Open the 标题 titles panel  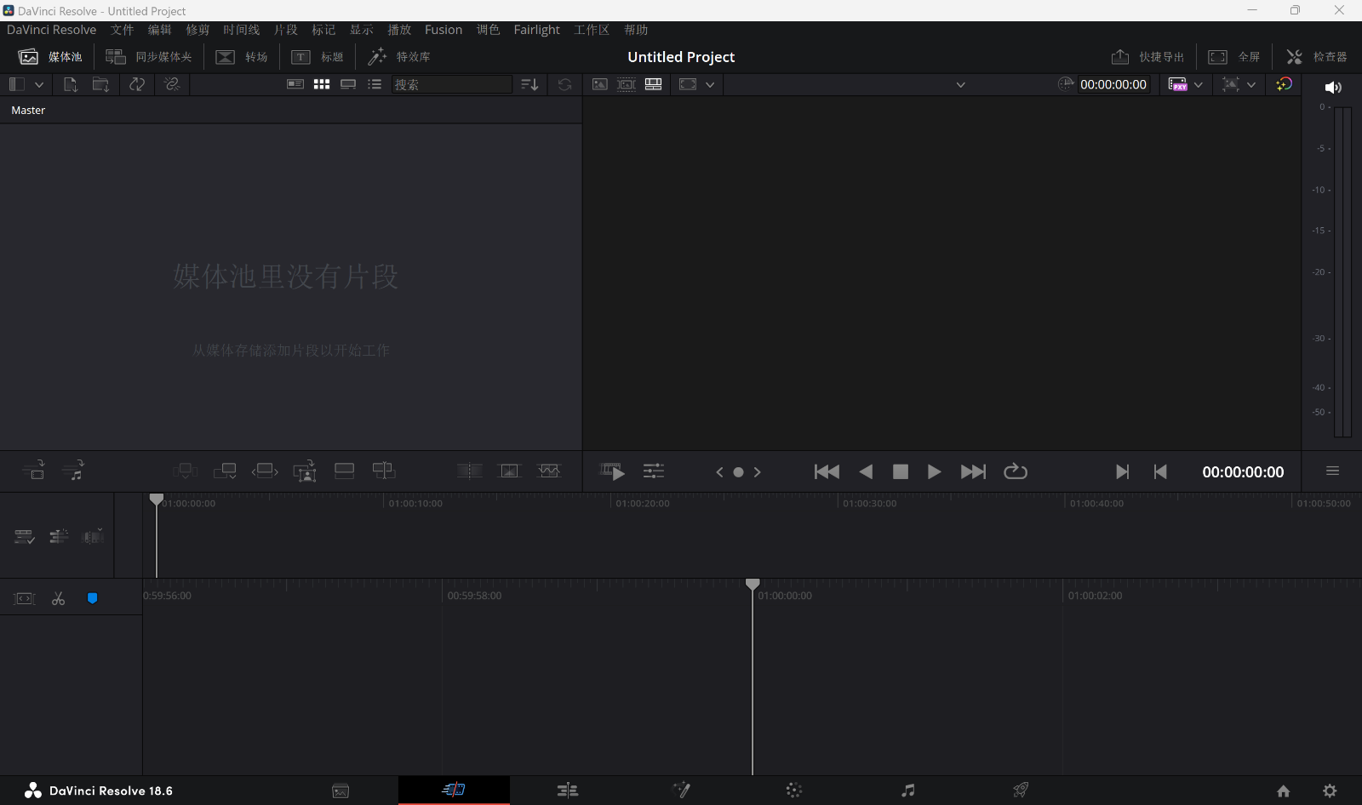[x=318, y=57]
